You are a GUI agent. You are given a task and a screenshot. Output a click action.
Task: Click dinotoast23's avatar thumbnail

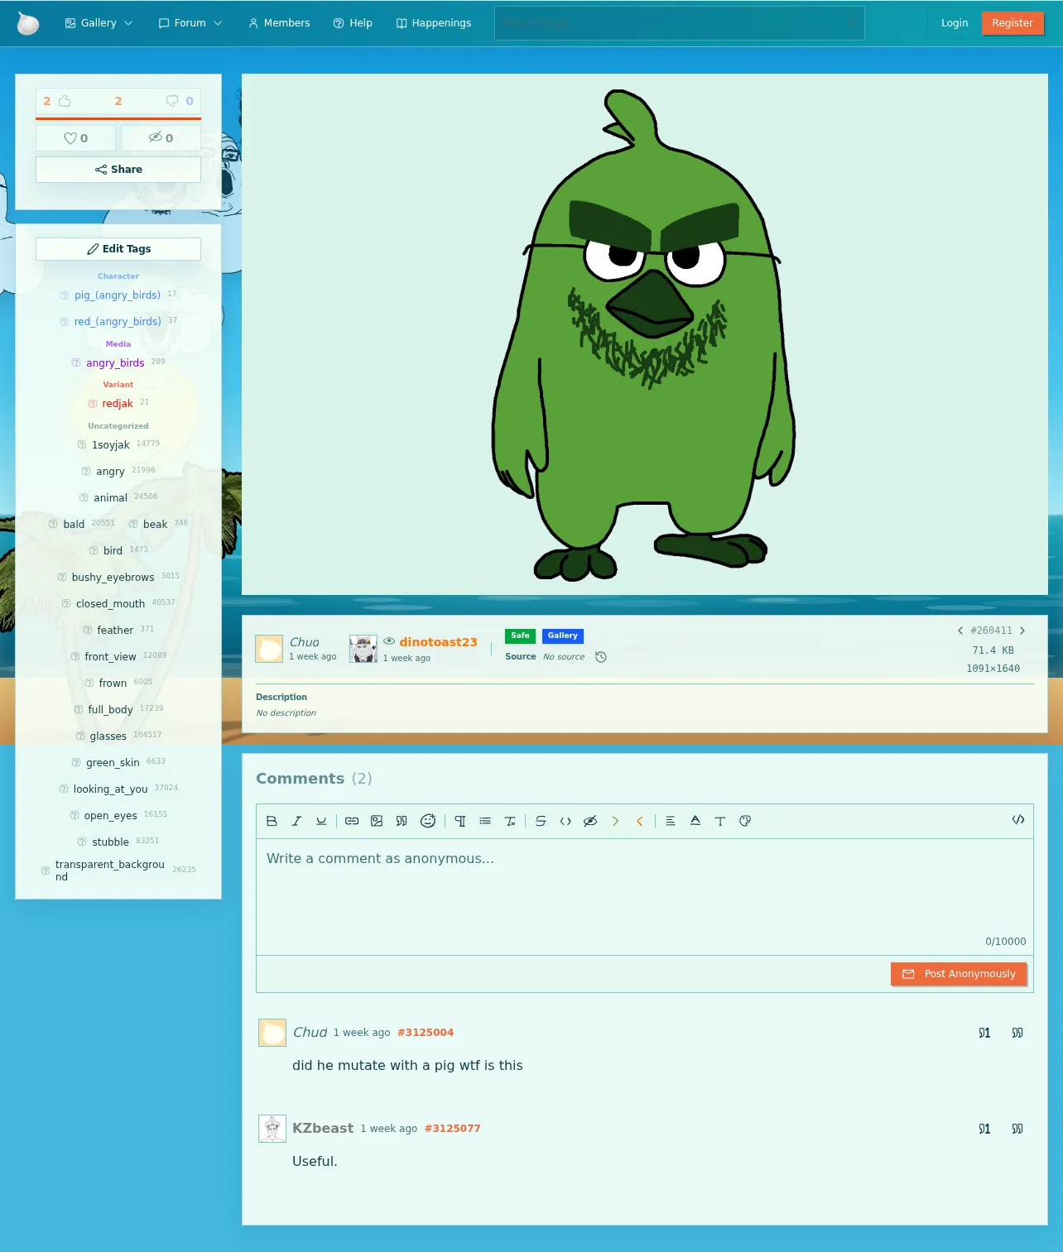point(363,649)
